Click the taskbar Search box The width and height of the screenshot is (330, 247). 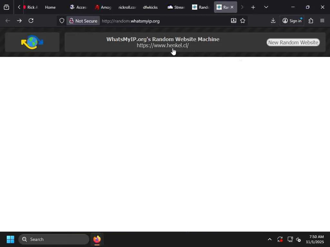(x=54, y=239)
